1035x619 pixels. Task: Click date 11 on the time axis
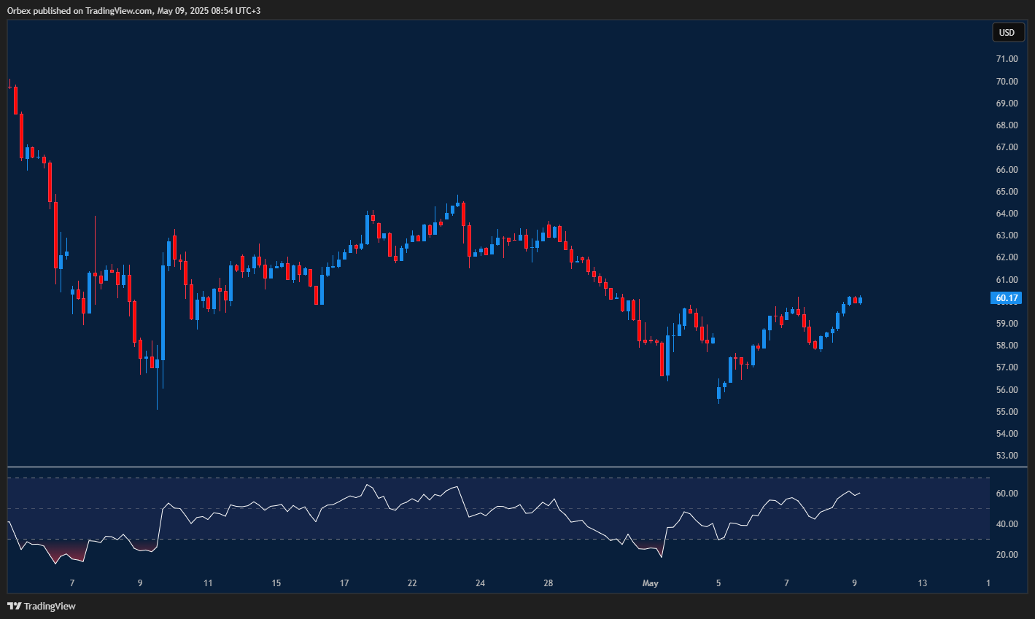[x=208, y=583]
